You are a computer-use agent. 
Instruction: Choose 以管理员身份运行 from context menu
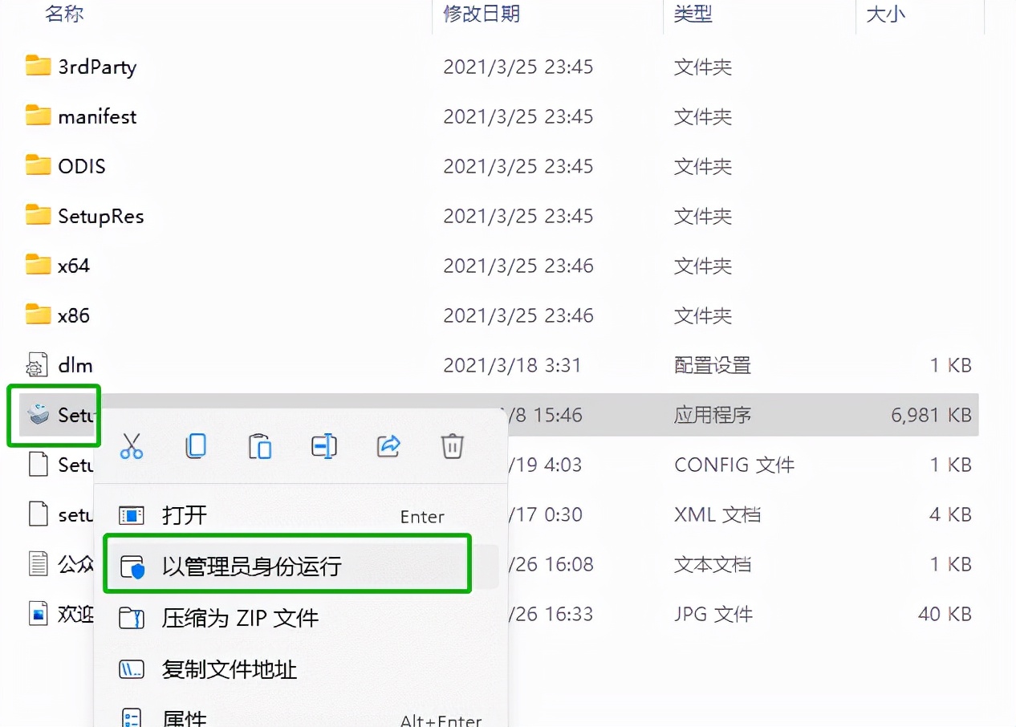(252, 567)
